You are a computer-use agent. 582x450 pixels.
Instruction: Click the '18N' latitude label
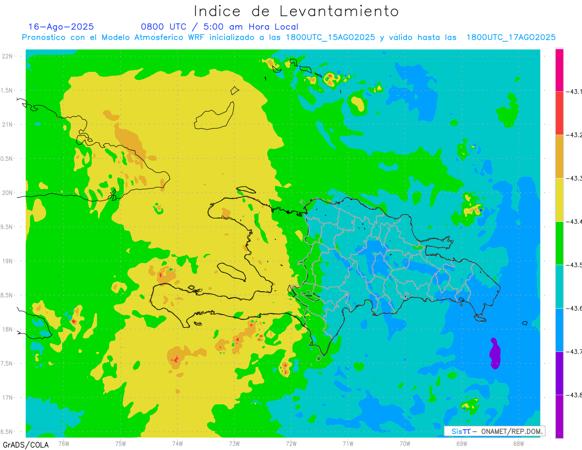(8, 329)
